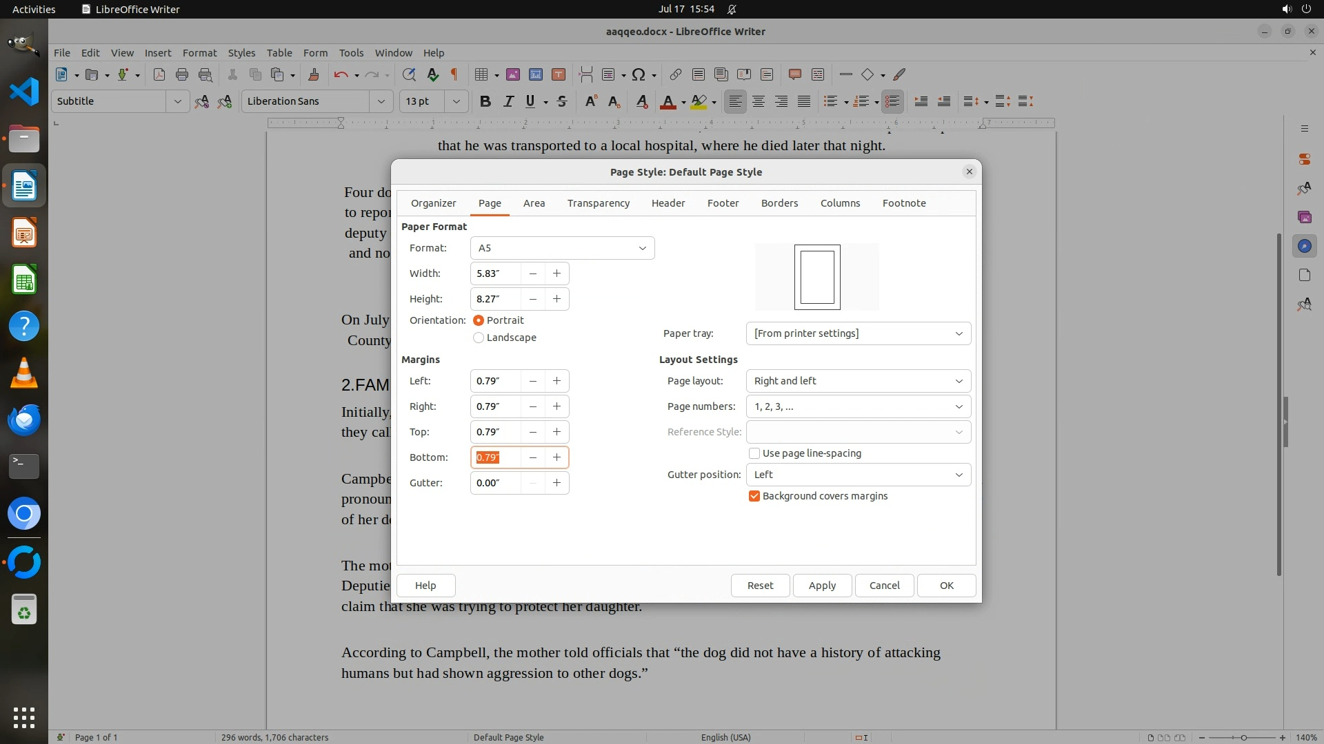1324x744 pixels.
Task: Enable Use page line-spacing checkbox
Action: [x=754, y=453]
